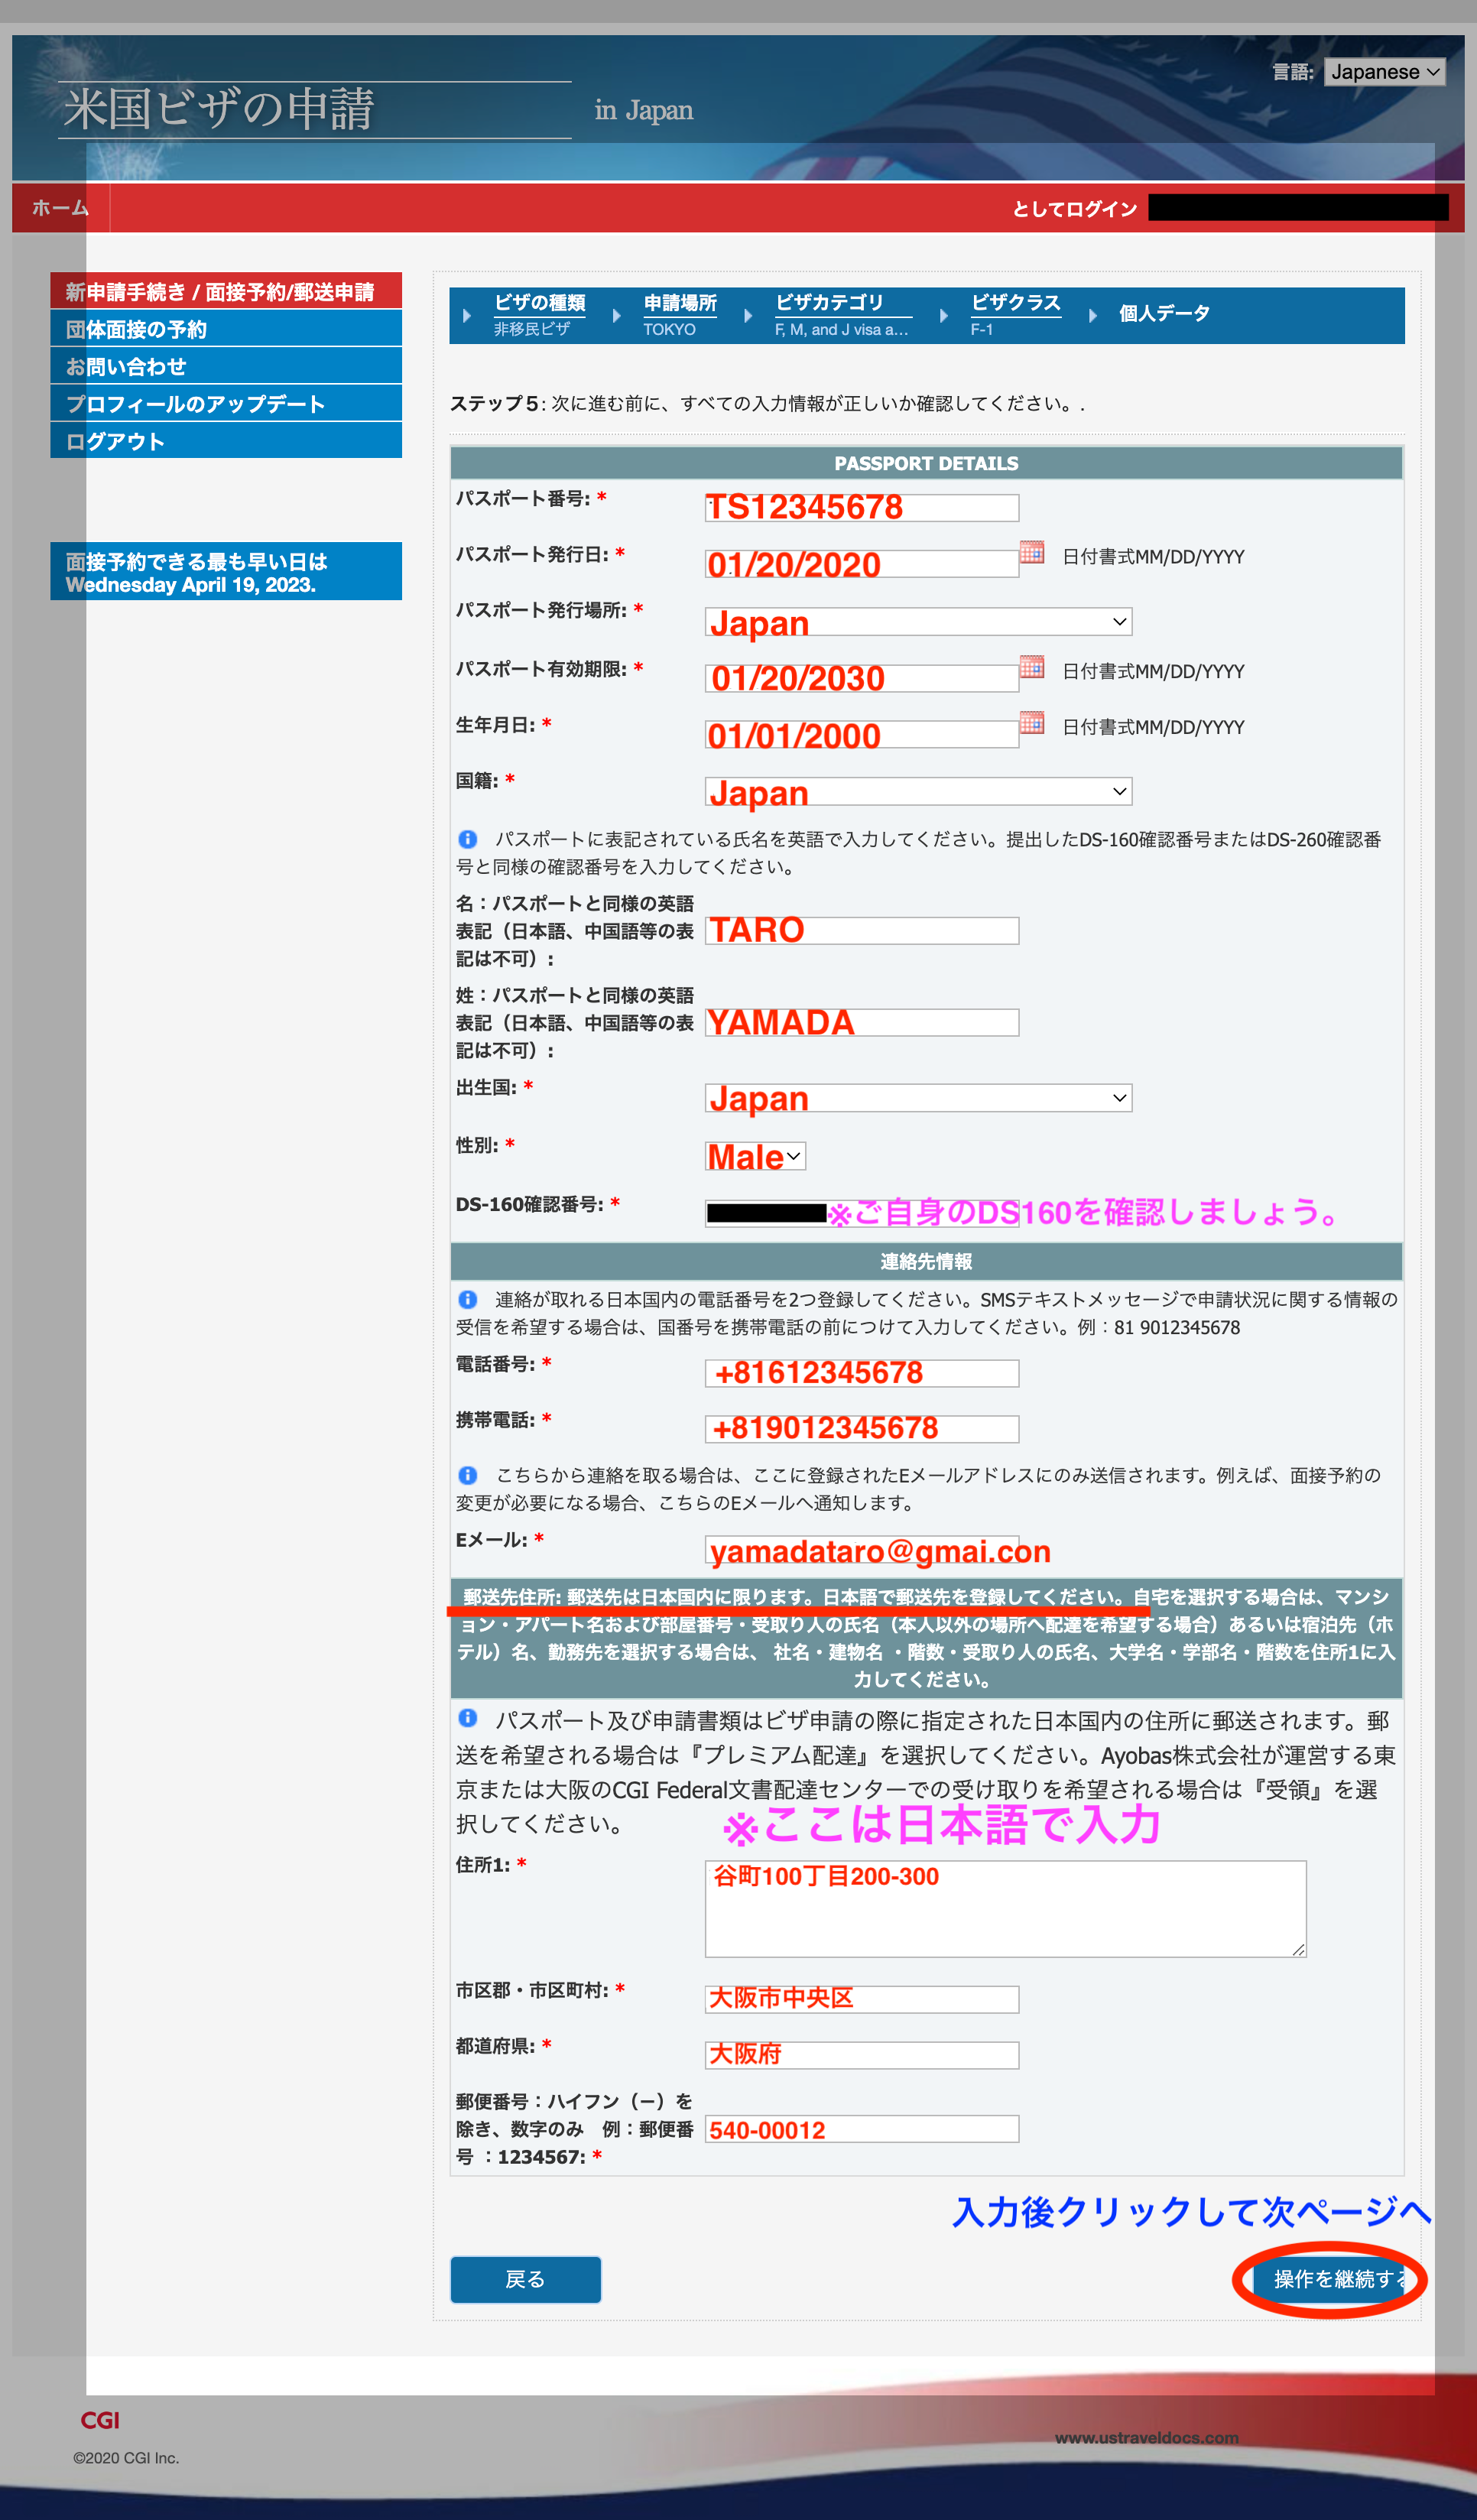Click the PASSPORT DETAILS section header
1477x2520 pixels.
[926, 463]
